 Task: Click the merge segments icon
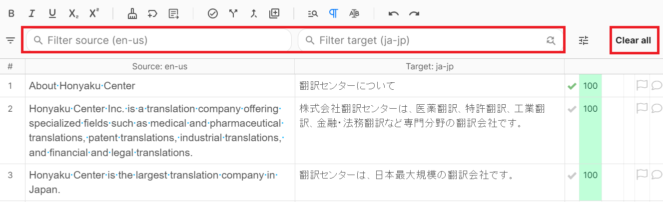coord(254,13)
